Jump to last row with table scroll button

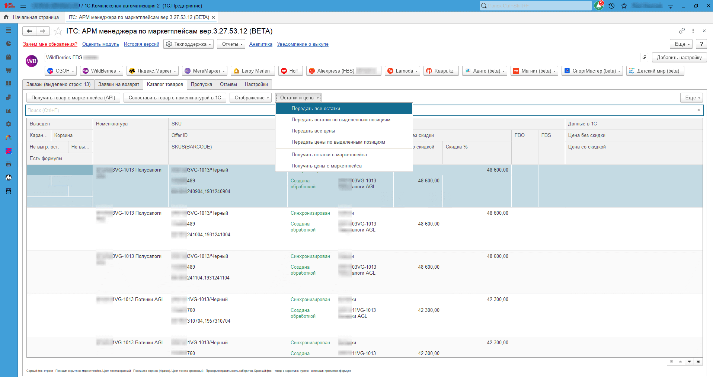coord(698,361)
